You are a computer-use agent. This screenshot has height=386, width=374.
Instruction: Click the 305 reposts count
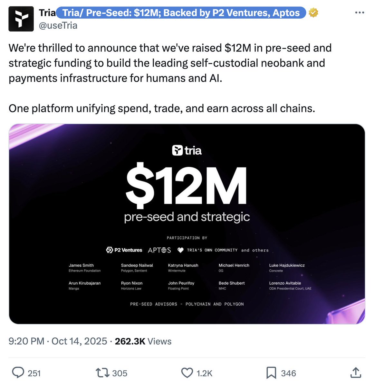120,373
